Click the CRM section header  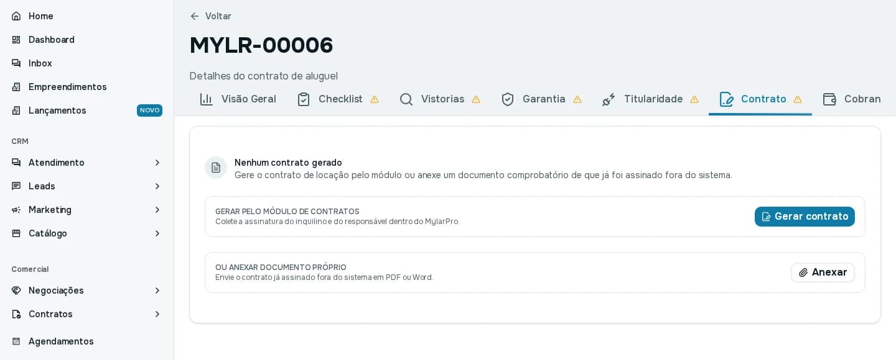pyautogui.click(x=20, y=142)
